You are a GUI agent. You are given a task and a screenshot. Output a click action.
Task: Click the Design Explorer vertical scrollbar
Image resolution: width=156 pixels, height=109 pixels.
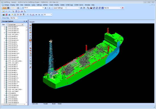click(x=27, y=65)
